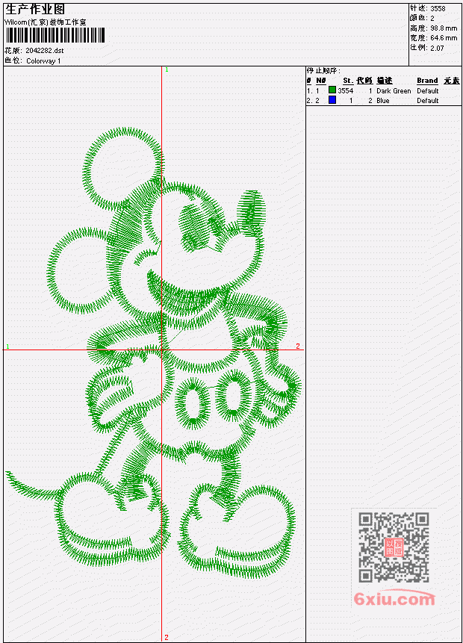Click the barcode under the studio name
The width and height of the screenshot is (463, 643).
pyautogui.click(x=55, y=36)
